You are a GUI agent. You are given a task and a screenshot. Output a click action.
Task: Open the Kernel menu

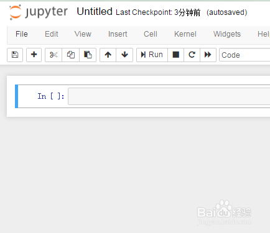tap(185, 34)
